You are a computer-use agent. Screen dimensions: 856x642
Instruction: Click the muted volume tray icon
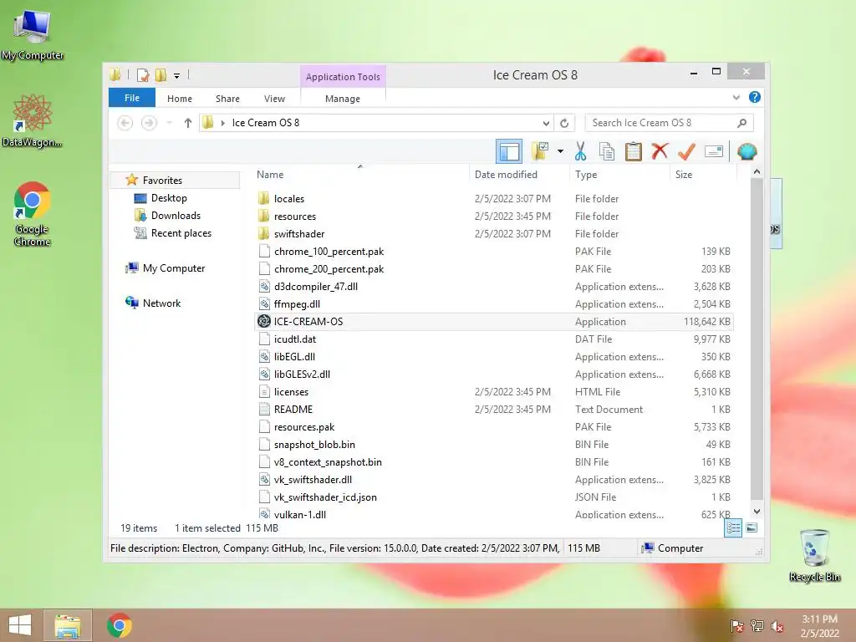(x=777, y=626)
